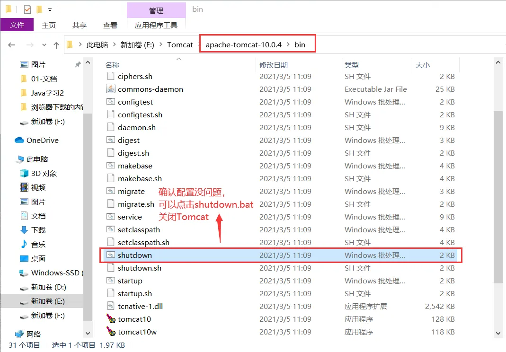Click the new folder icon in quick access toolbar
Viewport: 506px width, 352px height.
(x=39, y=9)
